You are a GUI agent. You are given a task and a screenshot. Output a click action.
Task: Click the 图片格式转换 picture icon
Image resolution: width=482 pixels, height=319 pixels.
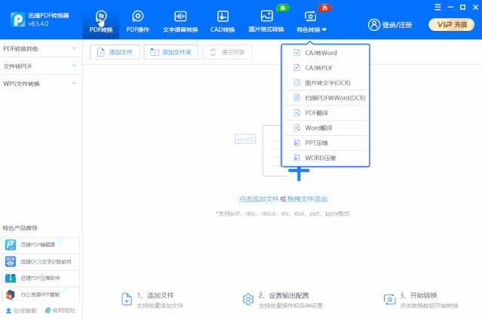click(266, 16)
